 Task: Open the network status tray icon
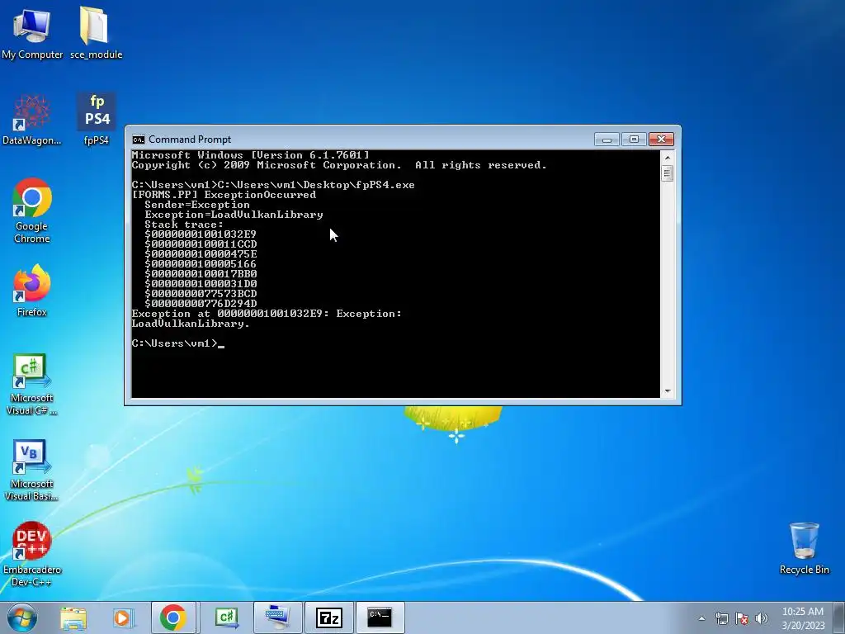pos(721,618)
